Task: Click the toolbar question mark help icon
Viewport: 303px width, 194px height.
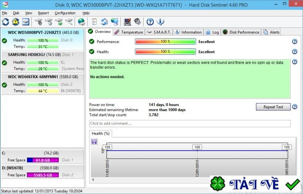Action: pyautogui.click(x=150, y=22)
